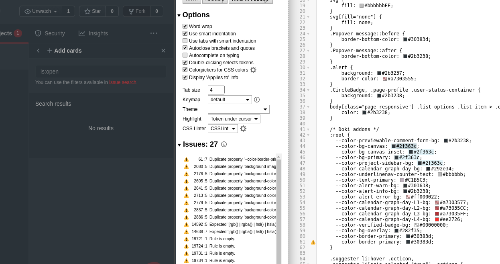Click the info icon next to Issues count
This screenshot has height=264, width=500.
224,144
